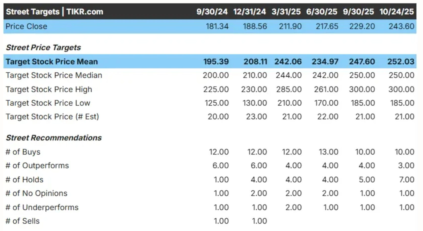Viewport: 423px width, 231px height.
Task: Select the 12/31/24 column header
Action: click(250, 12)
